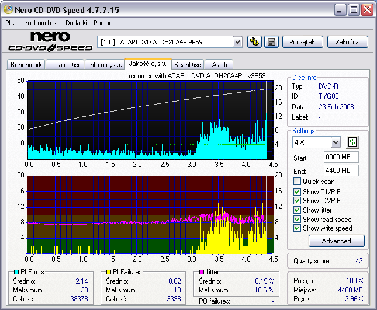Click the magenta Jitter legend swatch
Screen dimensions: 377x310
[202, 272]
